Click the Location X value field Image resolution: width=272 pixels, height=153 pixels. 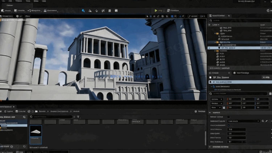234,99
